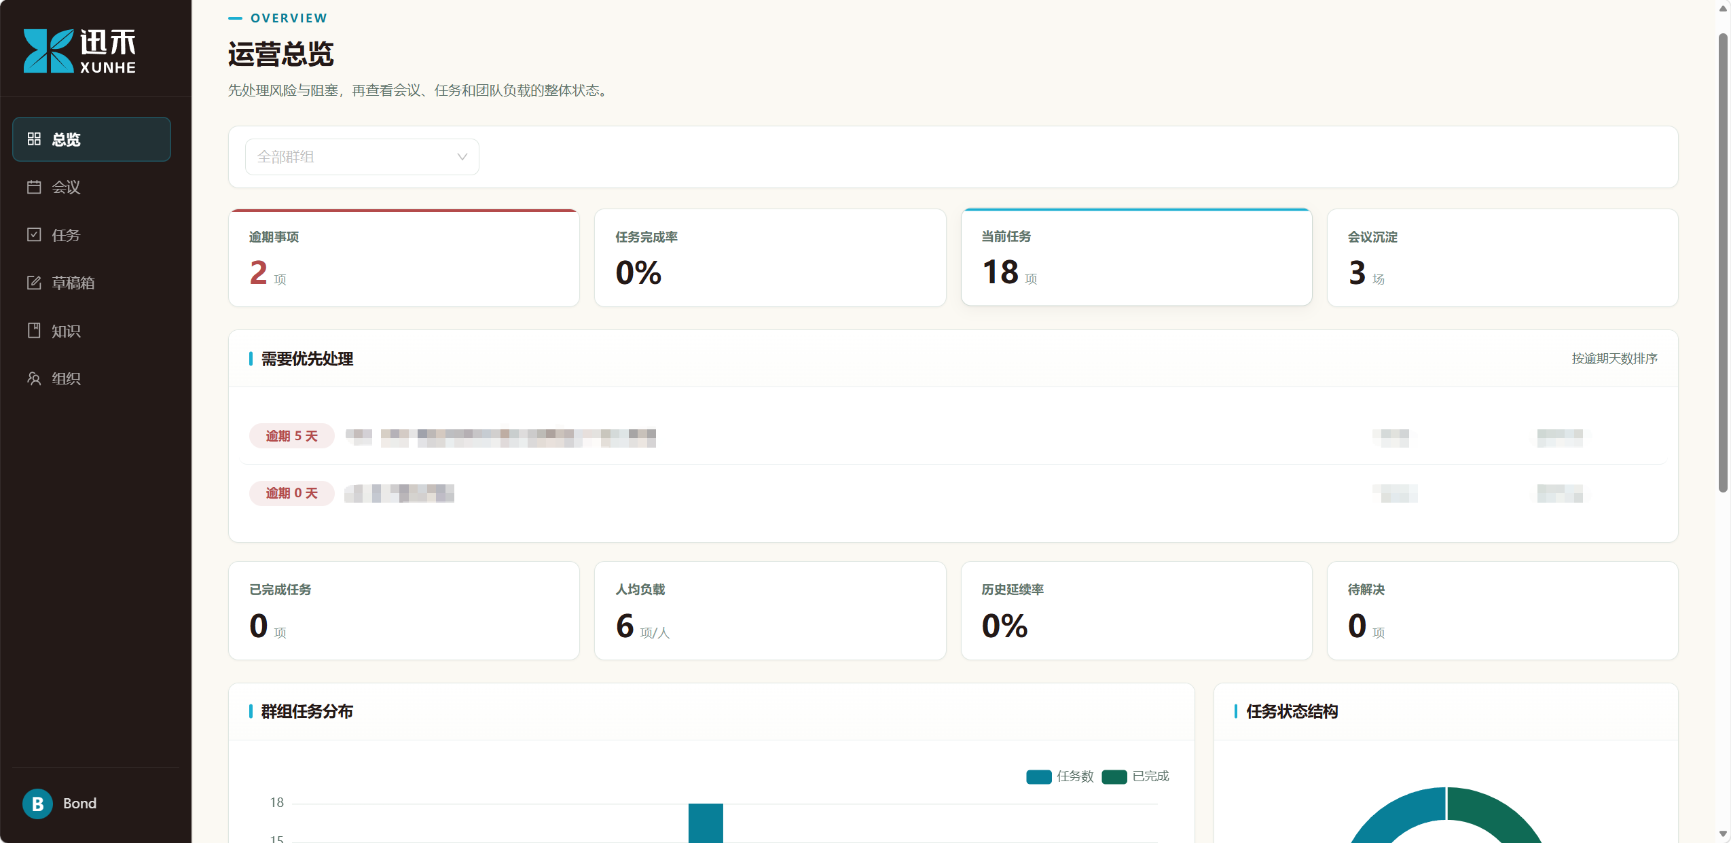
Task: Click the chevron arrow in the group selector
Action: pyautogui.click(x=462, y=157)
